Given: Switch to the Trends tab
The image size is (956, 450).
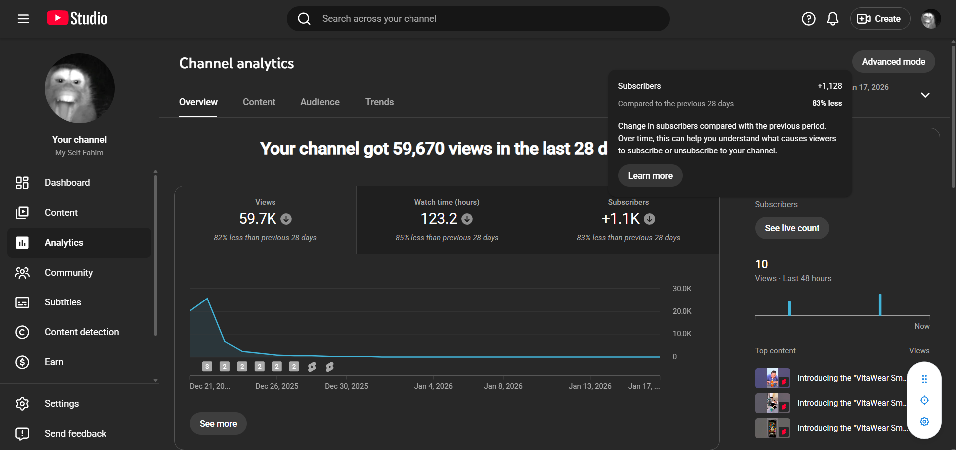Looking at the screenshot, I should [379, 102].
